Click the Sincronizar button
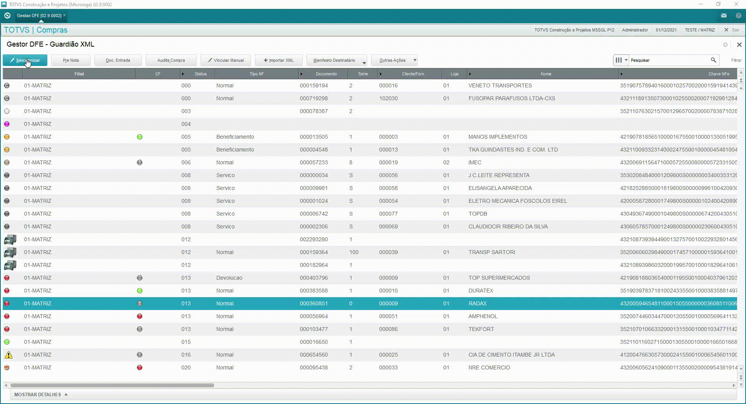 click(x=25, y=60)
